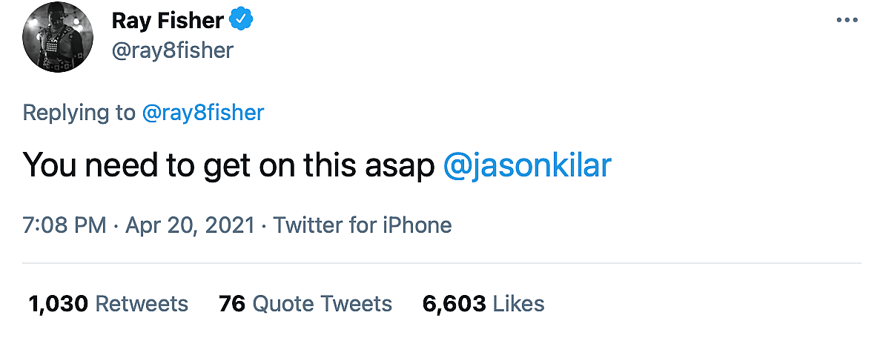The height and width of the screenshot is (338, 883).
Task: Click the word "Likes" in the stats row
Action: tap(519, 303)
